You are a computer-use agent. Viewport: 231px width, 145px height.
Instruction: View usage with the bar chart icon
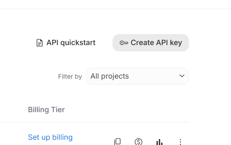pos(159,142)
